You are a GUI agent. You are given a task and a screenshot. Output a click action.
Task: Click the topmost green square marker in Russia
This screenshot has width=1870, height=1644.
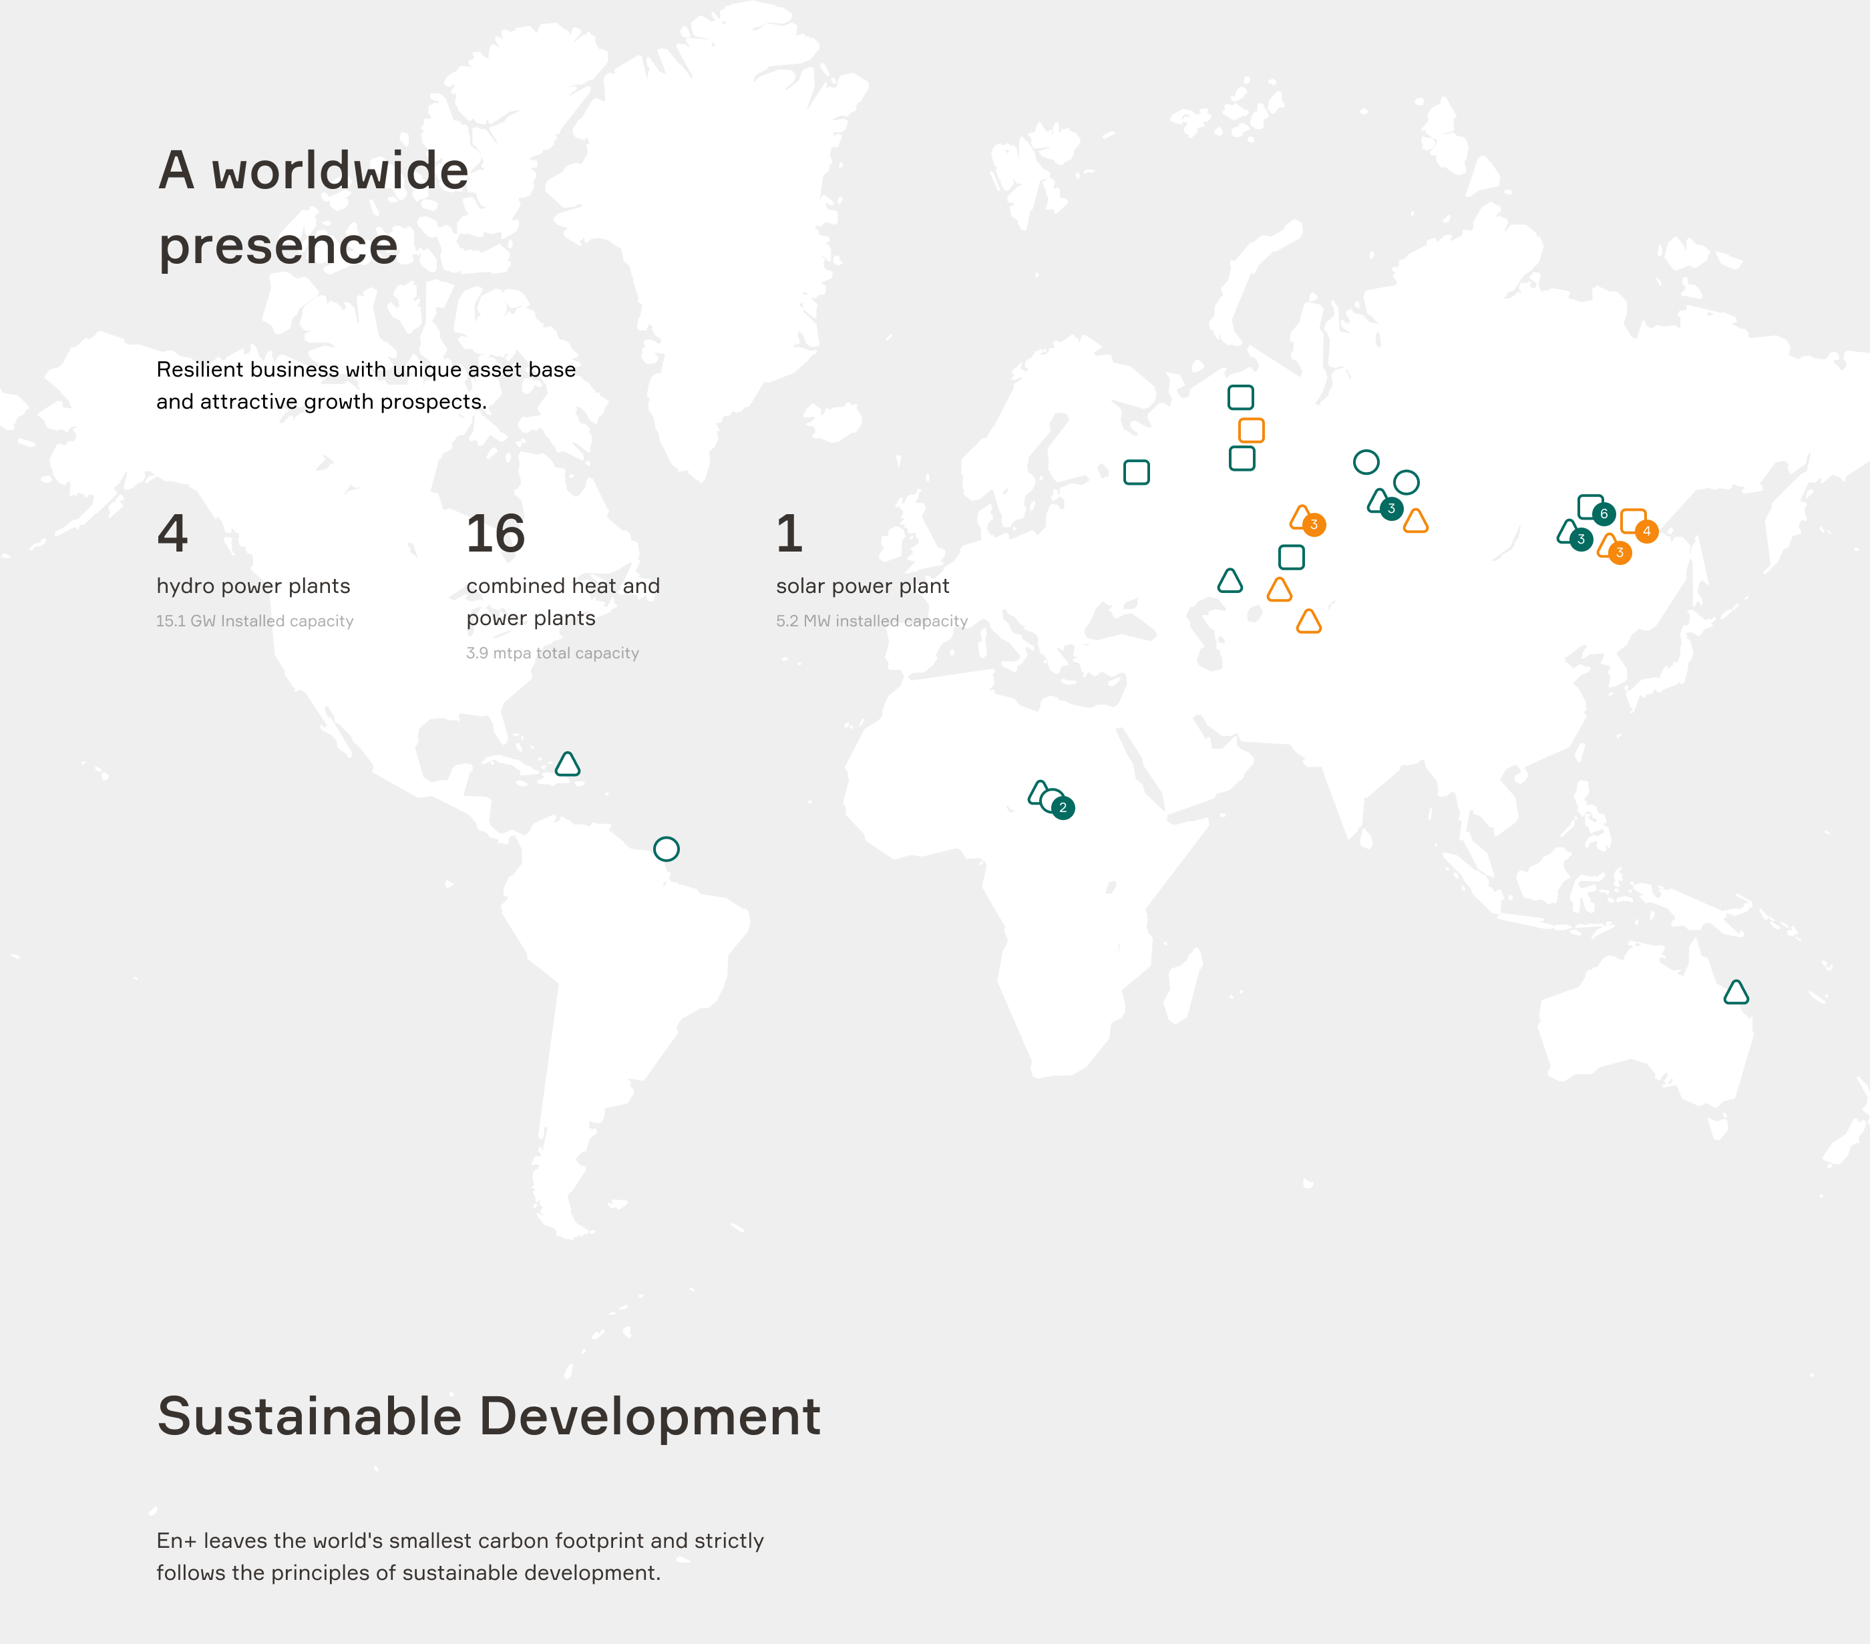(1240, 397)
